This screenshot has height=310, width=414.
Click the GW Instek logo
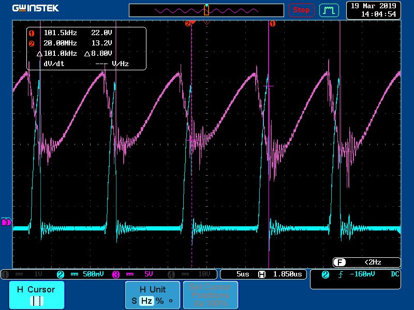pos(36,8)
